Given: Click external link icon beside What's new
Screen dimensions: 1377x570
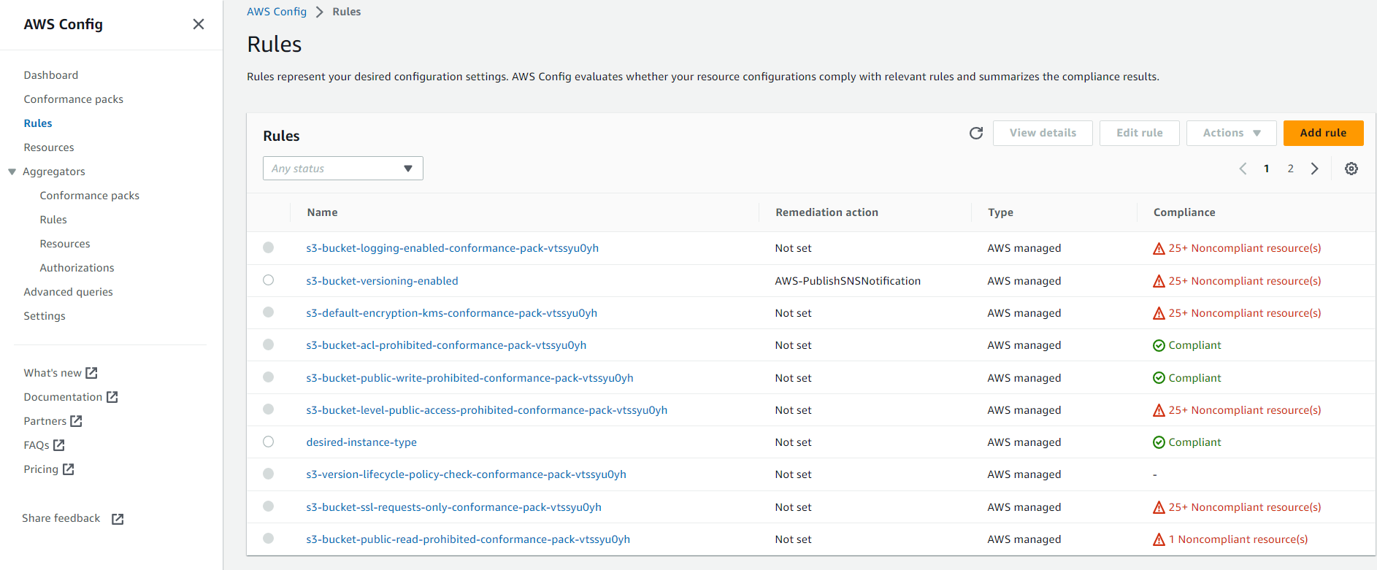Looking at the screenshot, I should click(91, 373).
